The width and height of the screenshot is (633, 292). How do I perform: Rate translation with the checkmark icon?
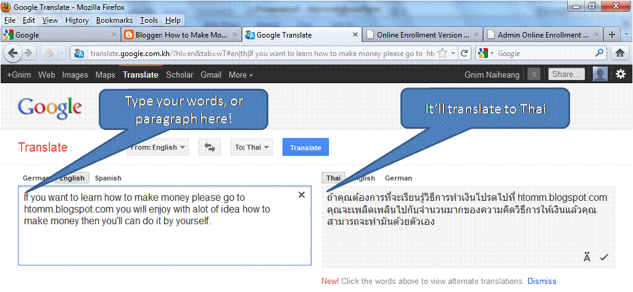coord(604,257)
